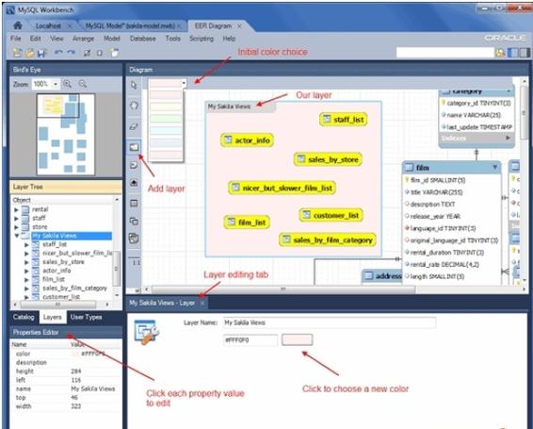Select the image placement tool
533x429 pixels.
[x=134, y=183]
